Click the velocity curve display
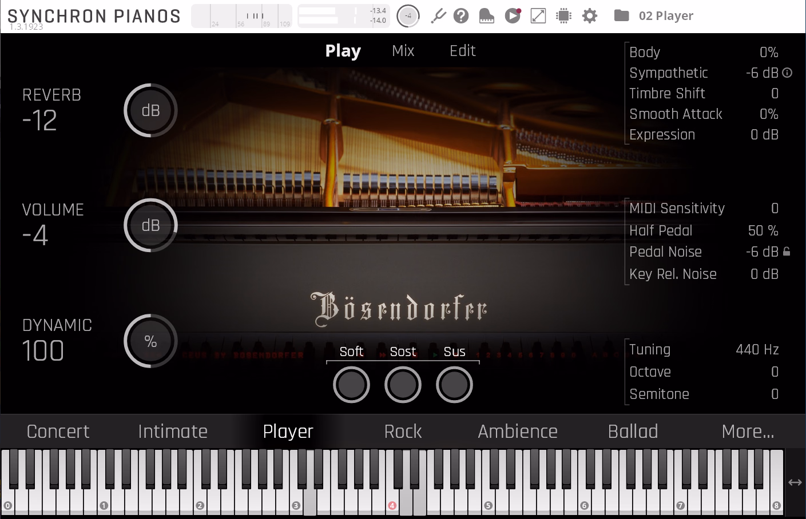This screenshot has height=519, width=806. [x=241, y=15]
